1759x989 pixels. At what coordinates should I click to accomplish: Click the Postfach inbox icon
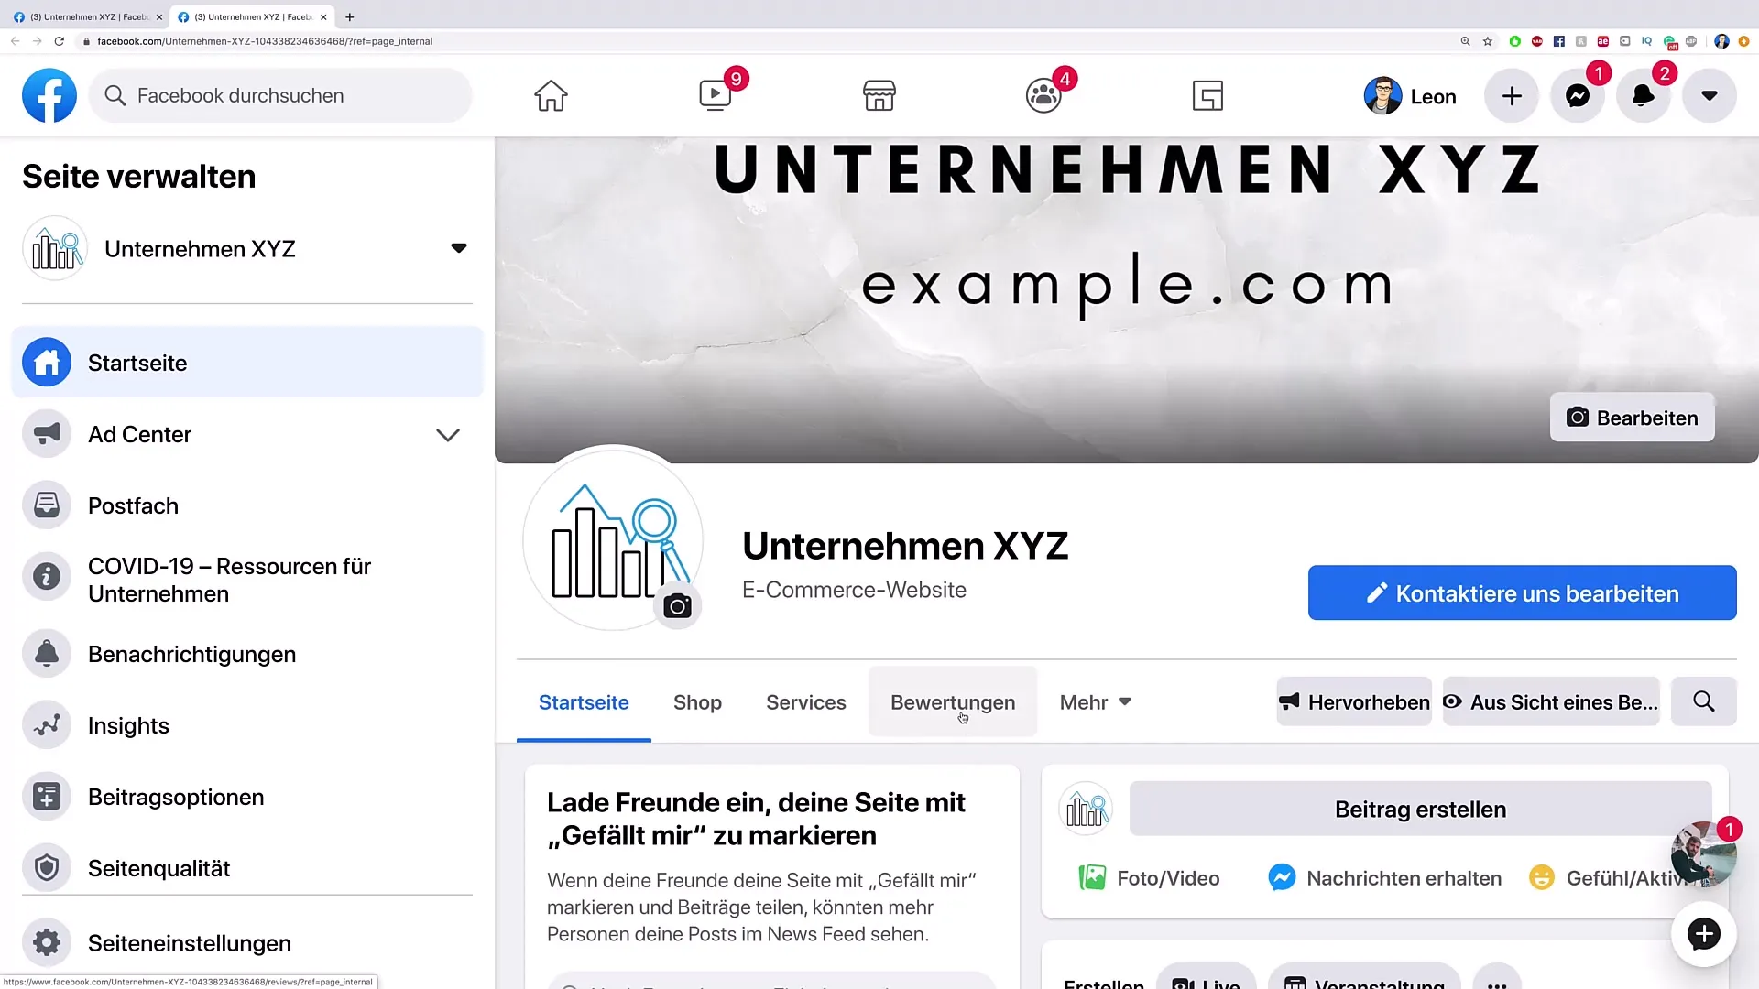click(47, 505)
